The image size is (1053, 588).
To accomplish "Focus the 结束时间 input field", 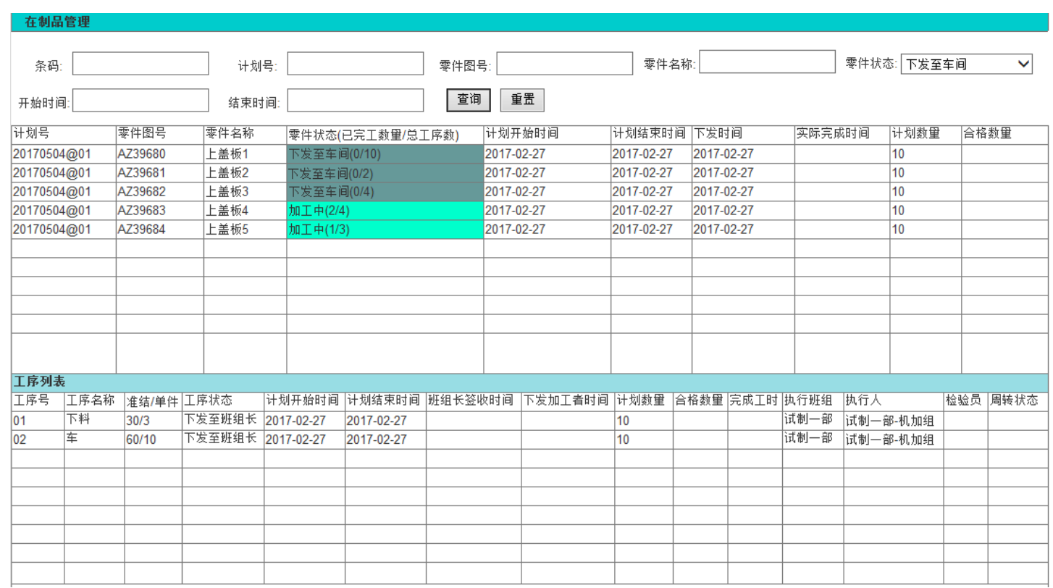I will tap(356, 101).
